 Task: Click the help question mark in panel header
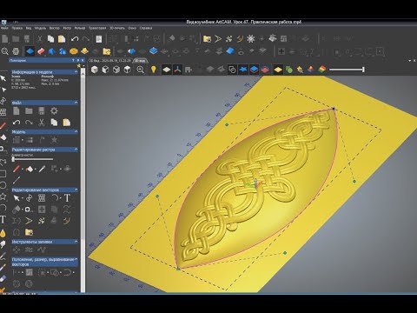click(x=73, y=60)
